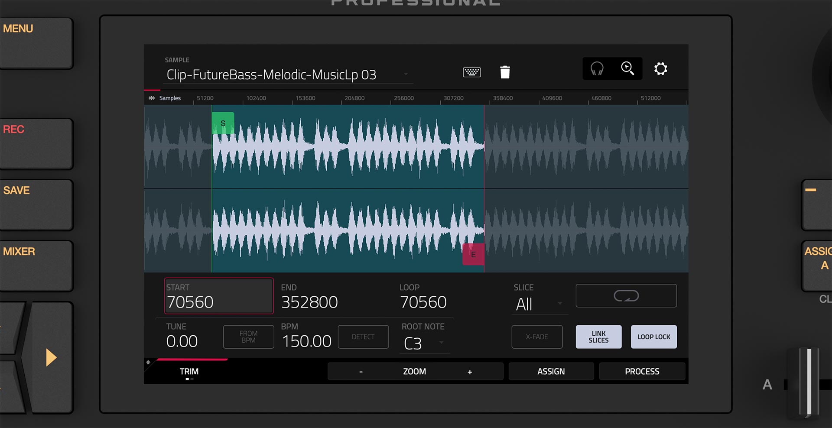Toggle the Loop Lock button
Viewport: 832px width, 428px height.
pyautogui.click(x=653, y=337)
